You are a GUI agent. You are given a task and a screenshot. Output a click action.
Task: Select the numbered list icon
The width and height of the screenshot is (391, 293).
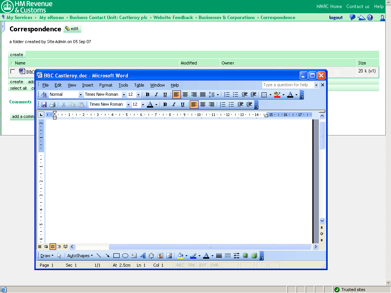pos(226,94)
